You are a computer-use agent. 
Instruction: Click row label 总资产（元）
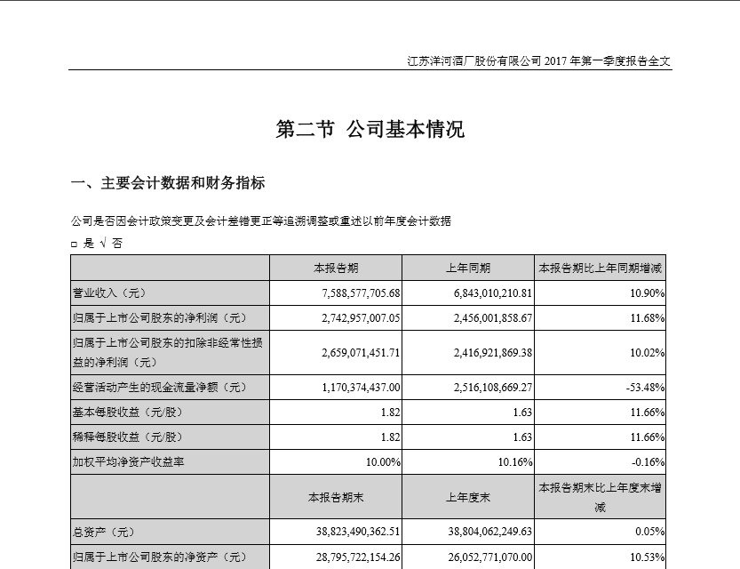[x=104, y=533]
